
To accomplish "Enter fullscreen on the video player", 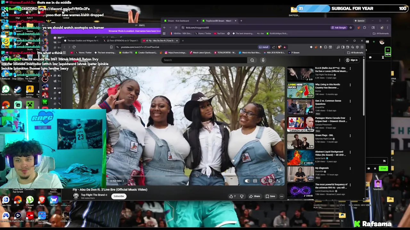I will pyautogui.click(x=278, y=181).
